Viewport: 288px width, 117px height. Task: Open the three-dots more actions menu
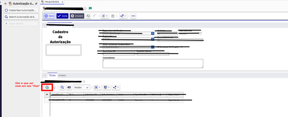click(133, 16)
